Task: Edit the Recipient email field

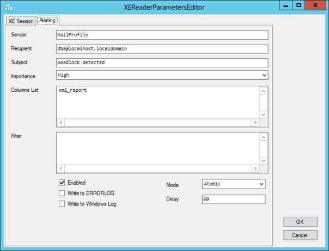Action: (x=162, y=48)
